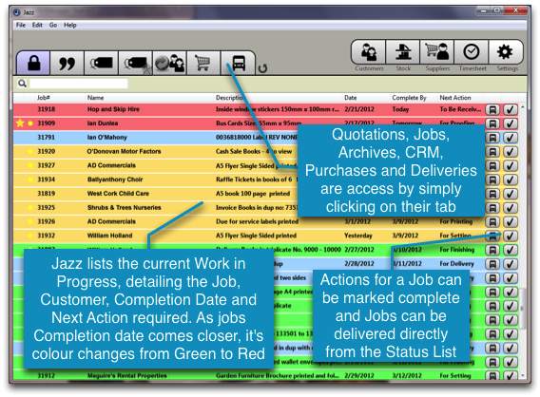Select O'Donovan Motor Factors row name
Screen dimensions: 540x397
point(124,151)
